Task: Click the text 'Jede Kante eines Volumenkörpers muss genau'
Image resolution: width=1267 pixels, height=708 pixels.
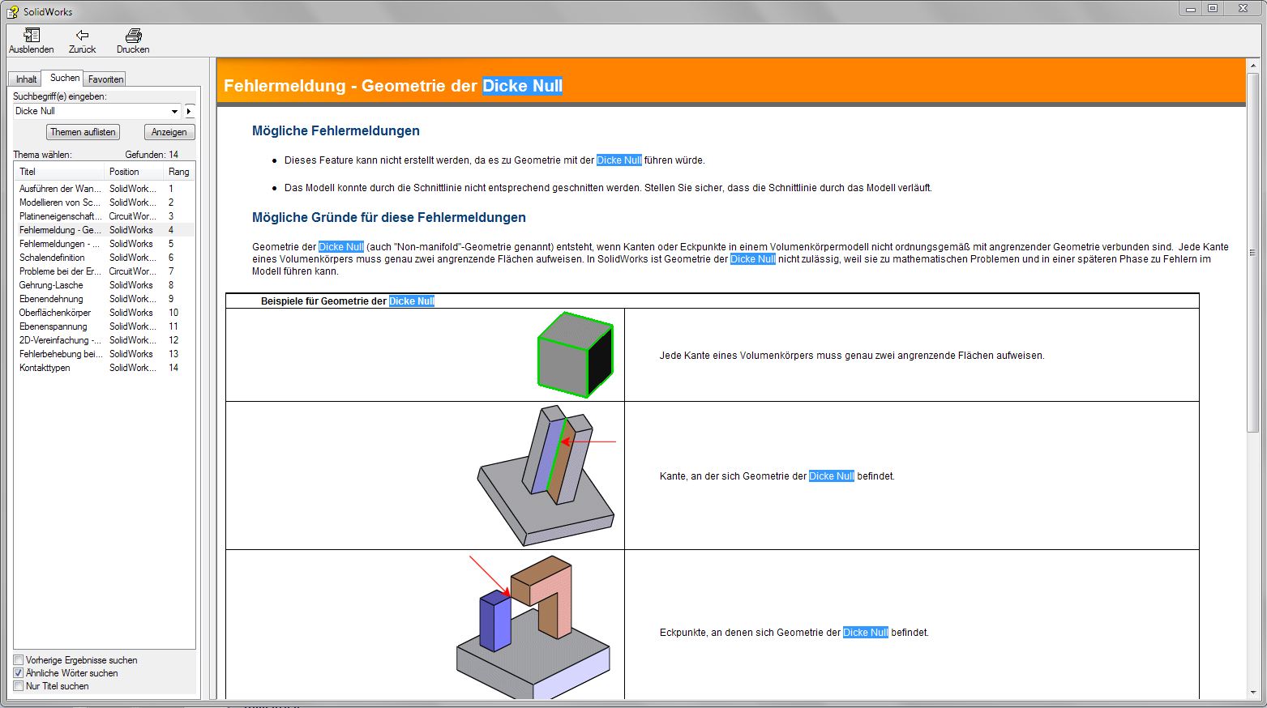Action: click(852, 356)
